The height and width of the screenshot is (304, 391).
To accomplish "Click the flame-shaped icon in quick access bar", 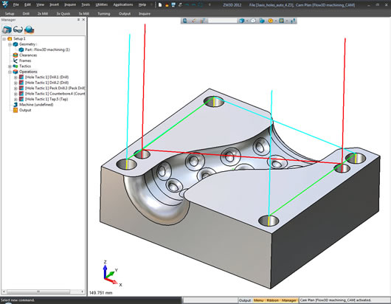I will 167,4.
